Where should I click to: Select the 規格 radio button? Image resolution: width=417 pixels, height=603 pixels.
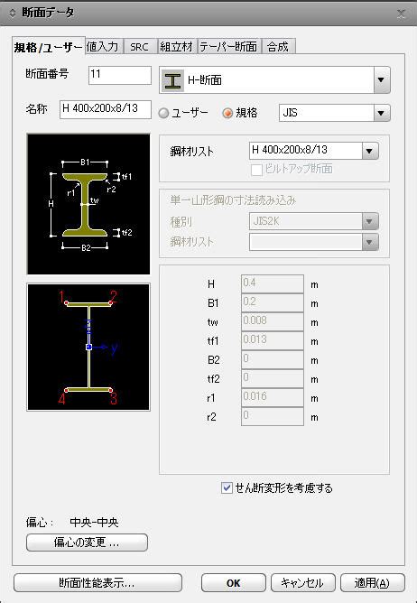pyautogui.click(x=227, y=113)
